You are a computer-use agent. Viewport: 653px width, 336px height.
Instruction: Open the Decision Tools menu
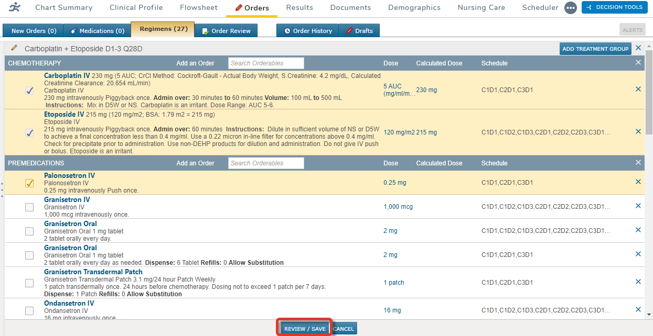click(614, 7)
